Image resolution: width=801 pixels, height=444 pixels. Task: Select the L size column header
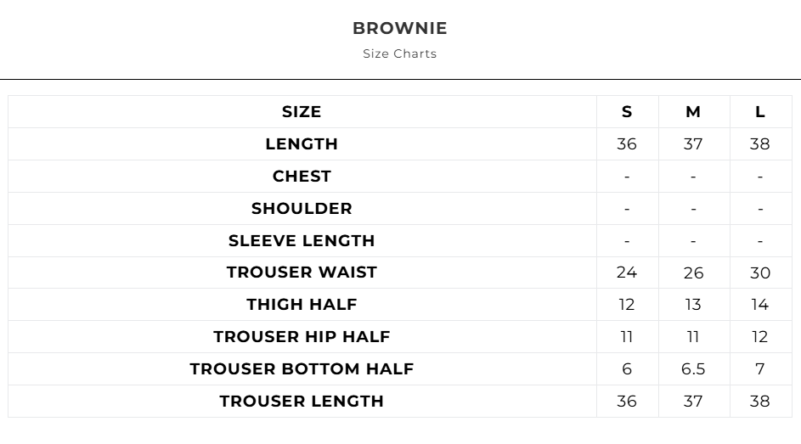tap(759, 112)
